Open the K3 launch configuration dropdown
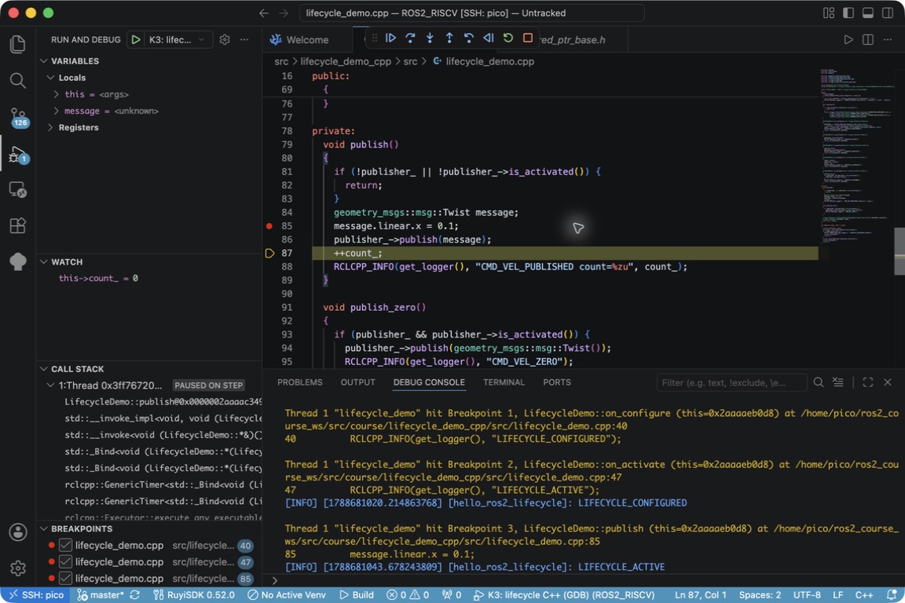This screenshot has height=603, width=905. coord(177,39)
